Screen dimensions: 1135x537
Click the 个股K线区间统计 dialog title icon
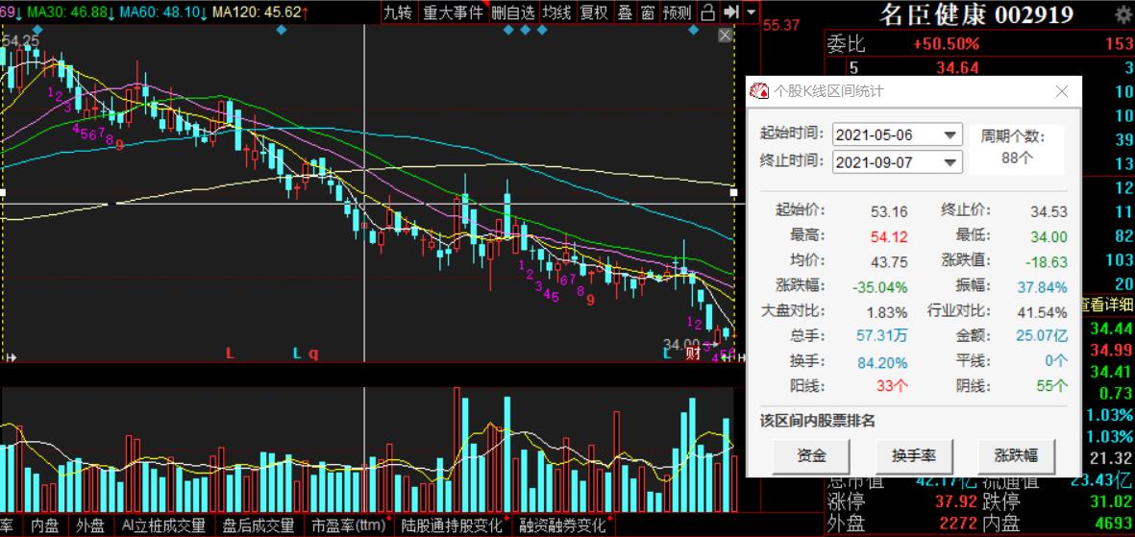(x=758, y=91)
